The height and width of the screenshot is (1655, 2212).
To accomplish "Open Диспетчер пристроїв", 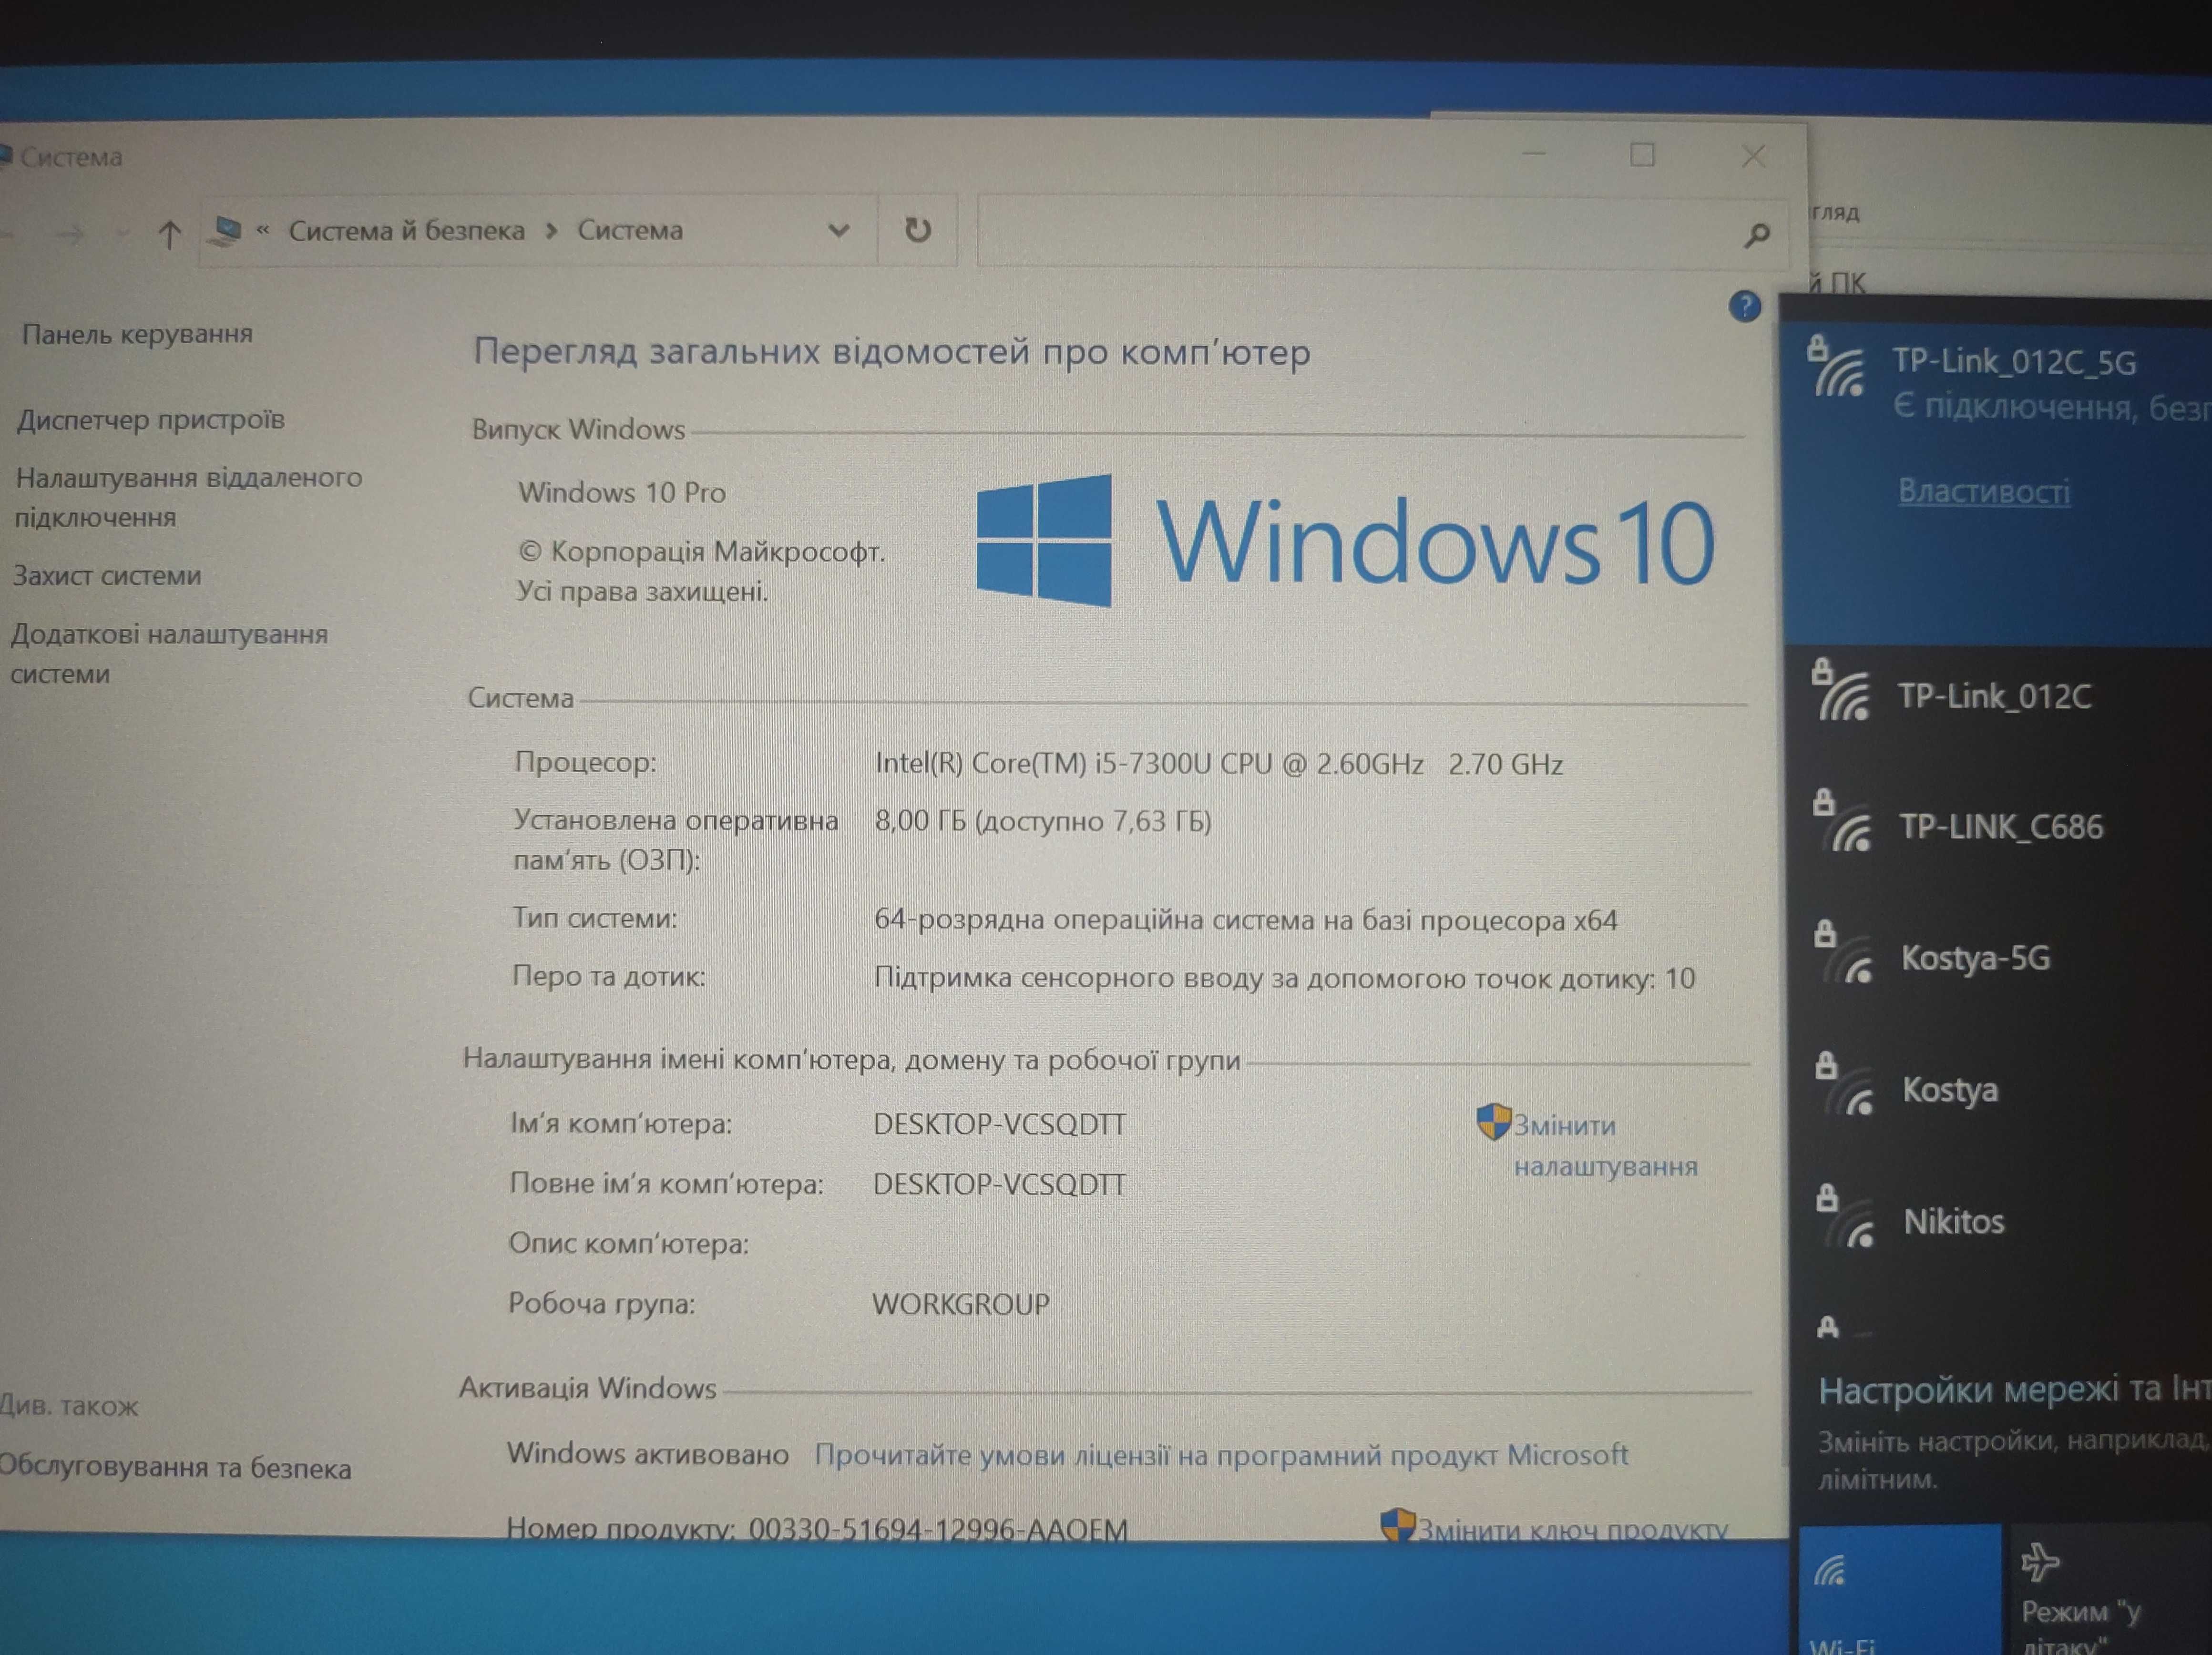I will point(150,420).
